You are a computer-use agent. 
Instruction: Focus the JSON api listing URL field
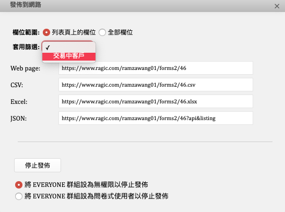[x=156, y=118]
